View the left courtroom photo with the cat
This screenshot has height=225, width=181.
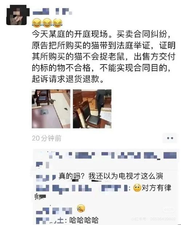point(51,109)
